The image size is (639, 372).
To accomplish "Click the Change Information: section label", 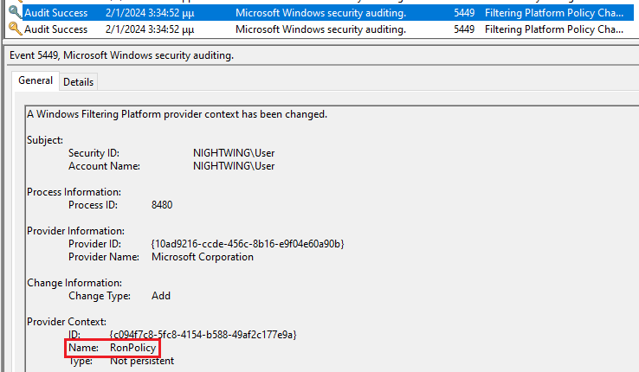I will pos(74,283).
